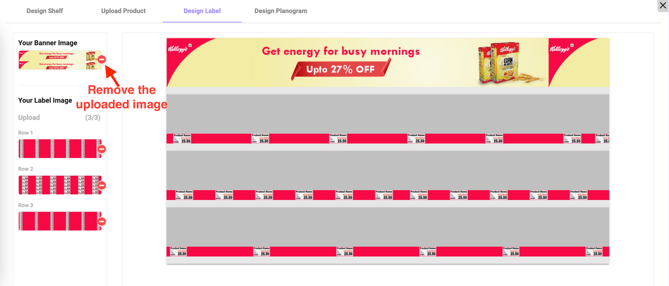Image resolution: width=669 pixels, height=286 pixels.
Task: Click the 'Row 3' label text
Action: tap(25, 205)
